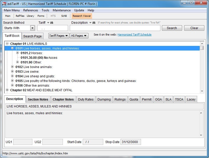Viewport: 209px width, 158px height.
Task: Open the HS Pages dropdown
Action: pos(79,36)
